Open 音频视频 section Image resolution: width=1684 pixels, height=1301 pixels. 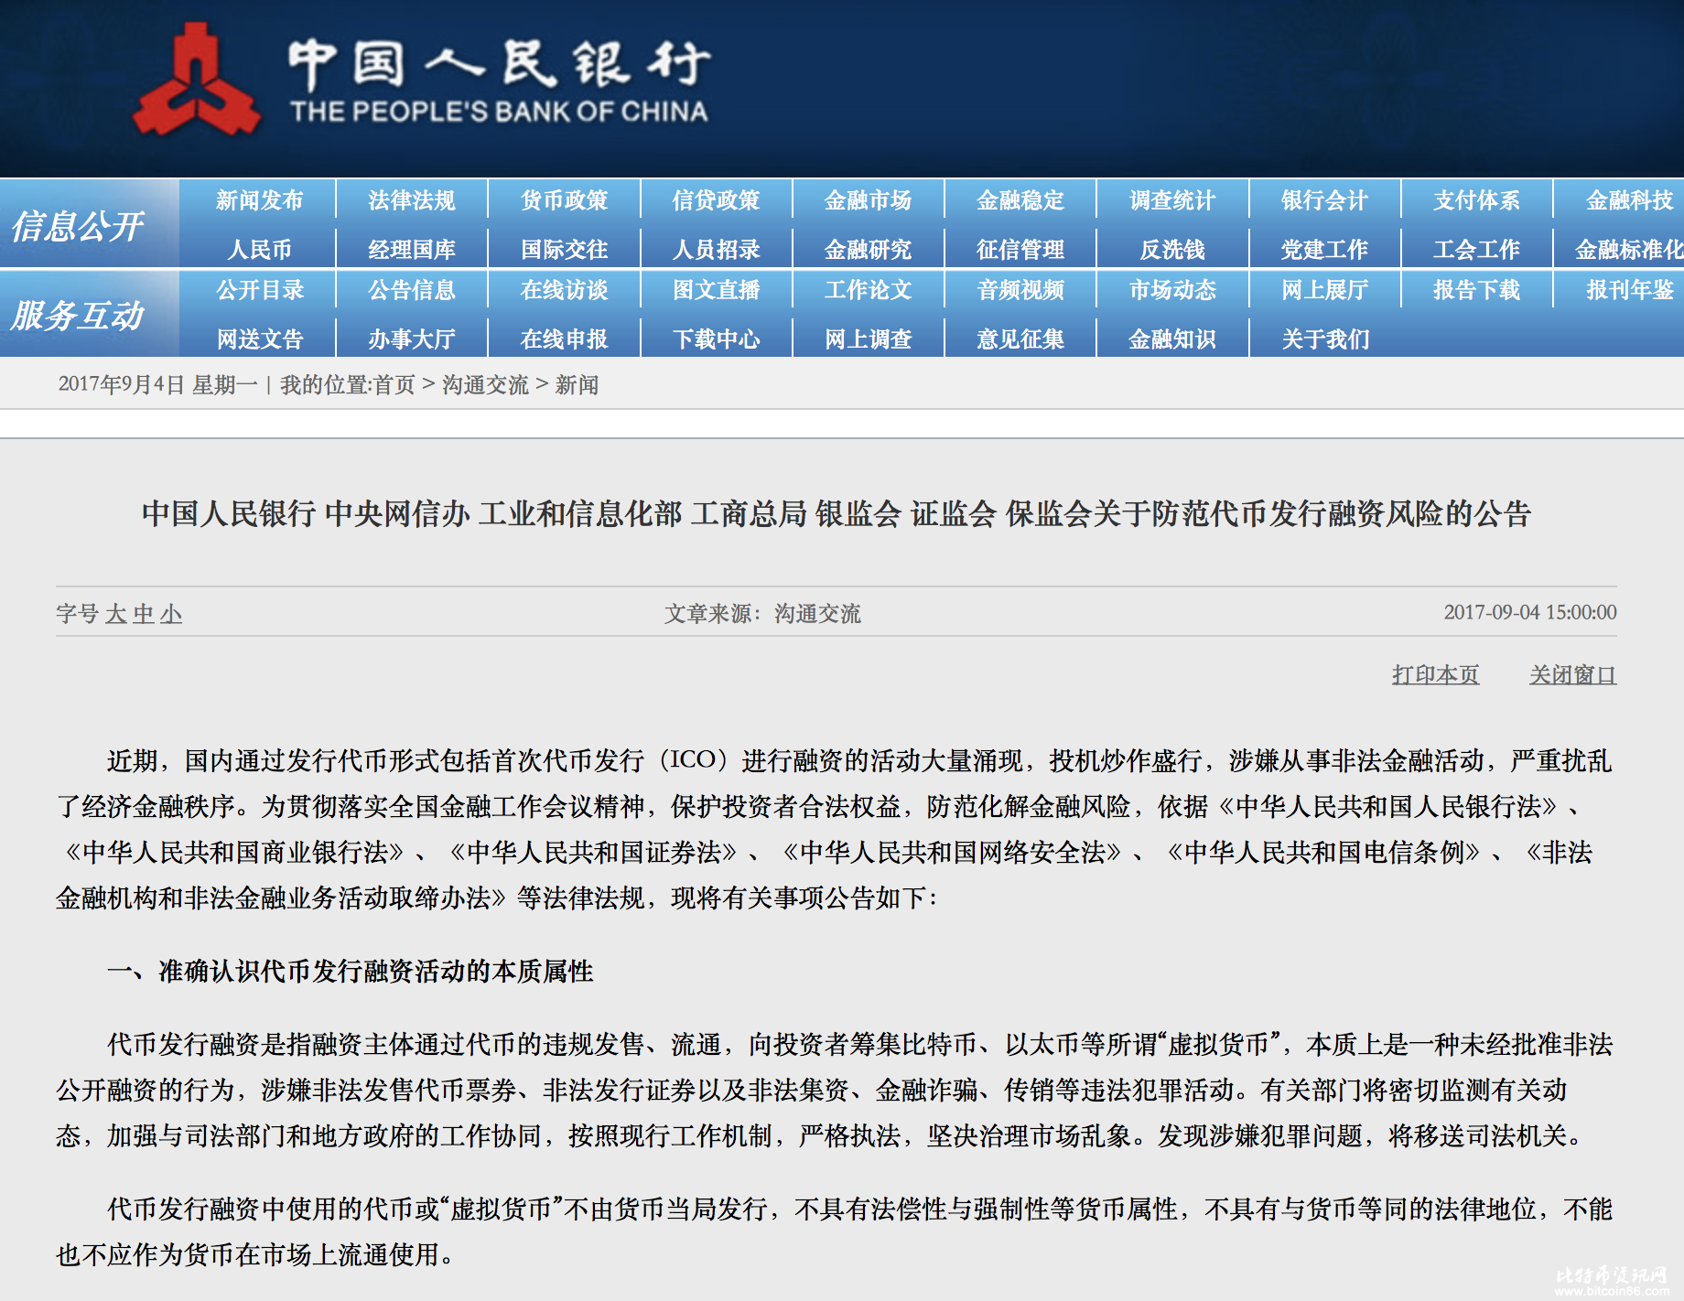[x=1020, y=290]
